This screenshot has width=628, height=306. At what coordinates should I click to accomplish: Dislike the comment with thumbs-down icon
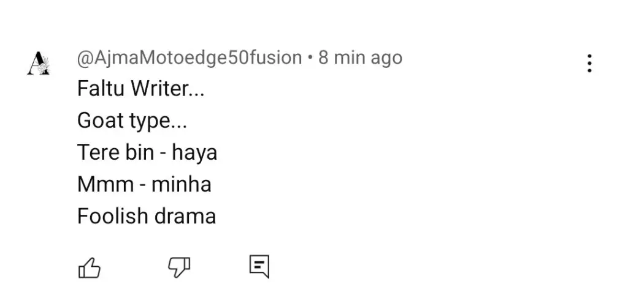pyautogui.click(x=178, y=267)
